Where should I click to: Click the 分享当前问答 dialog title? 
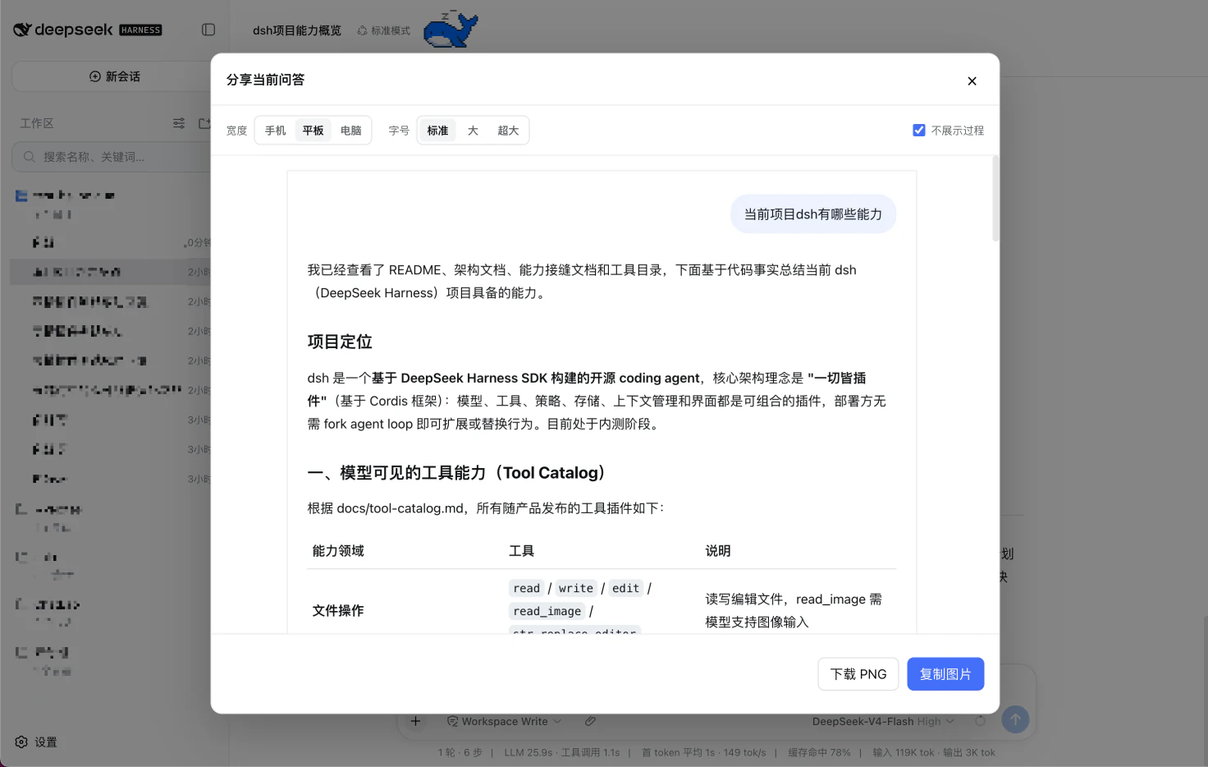coord(265,80)
